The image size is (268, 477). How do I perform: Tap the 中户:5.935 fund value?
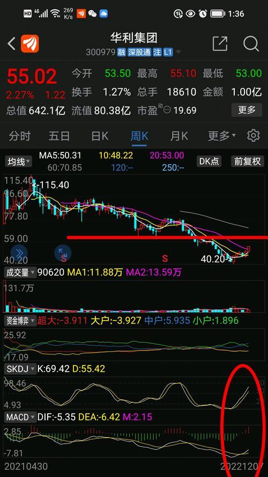167,320
